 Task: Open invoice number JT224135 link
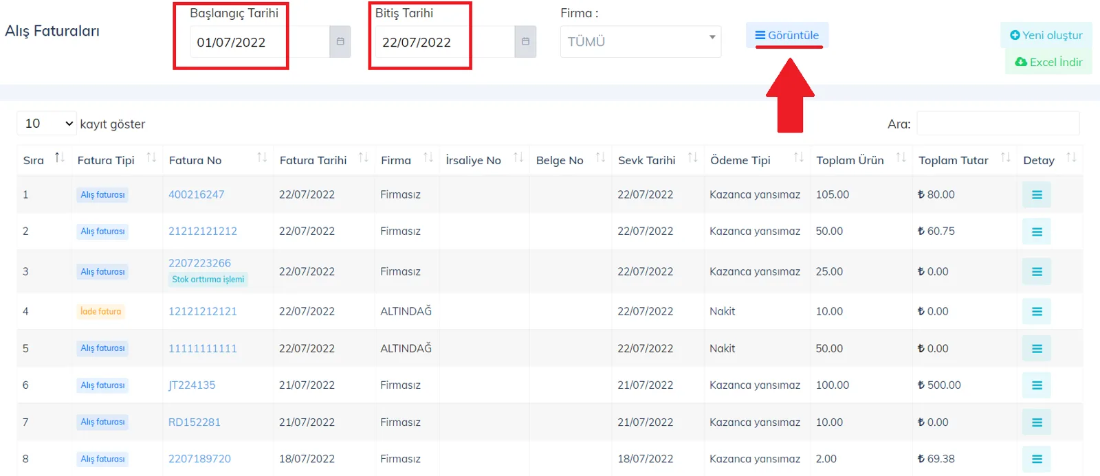tap(192, 385)
